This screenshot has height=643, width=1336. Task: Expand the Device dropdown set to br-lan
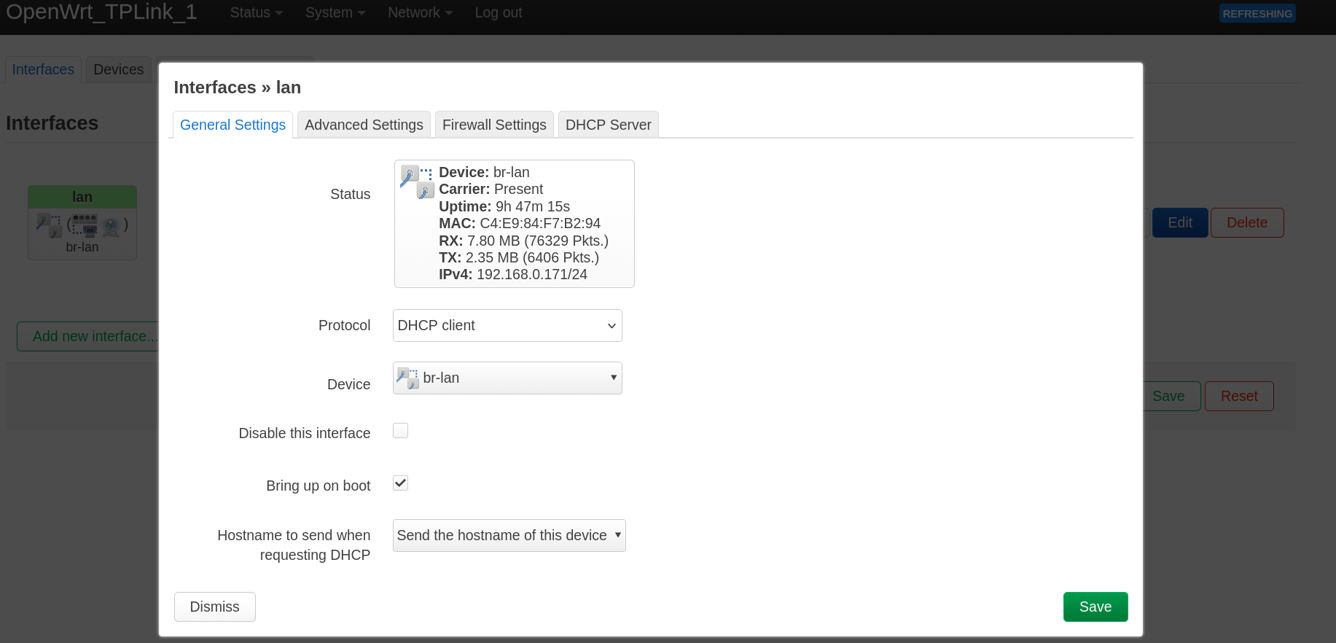coord(507,378)
